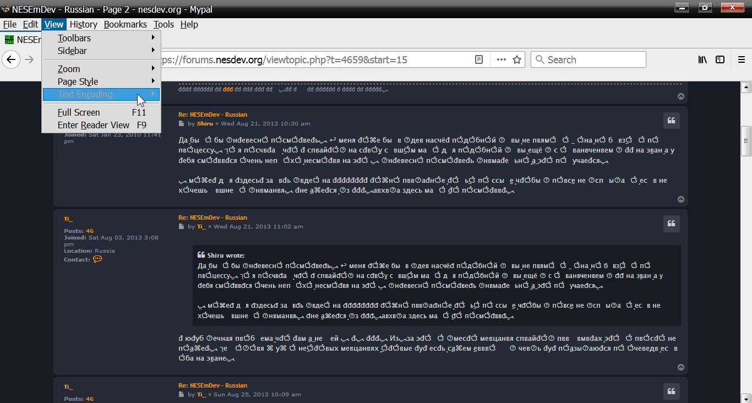Open 'Re: NESEmDev - Russian' title of Aug 25 post
This screenshot has width=752, height=403.
pos(212,385)
